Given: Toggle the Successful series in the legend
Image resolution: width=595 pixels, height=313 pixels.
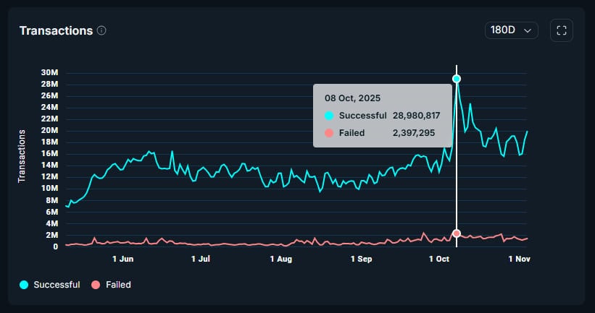Looking at the screenshot, I should click(x=57, y=285).
